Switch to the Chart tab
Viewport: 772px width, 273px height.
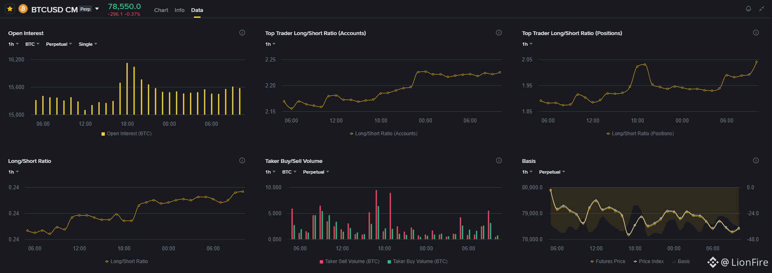(x=161, y=10)
